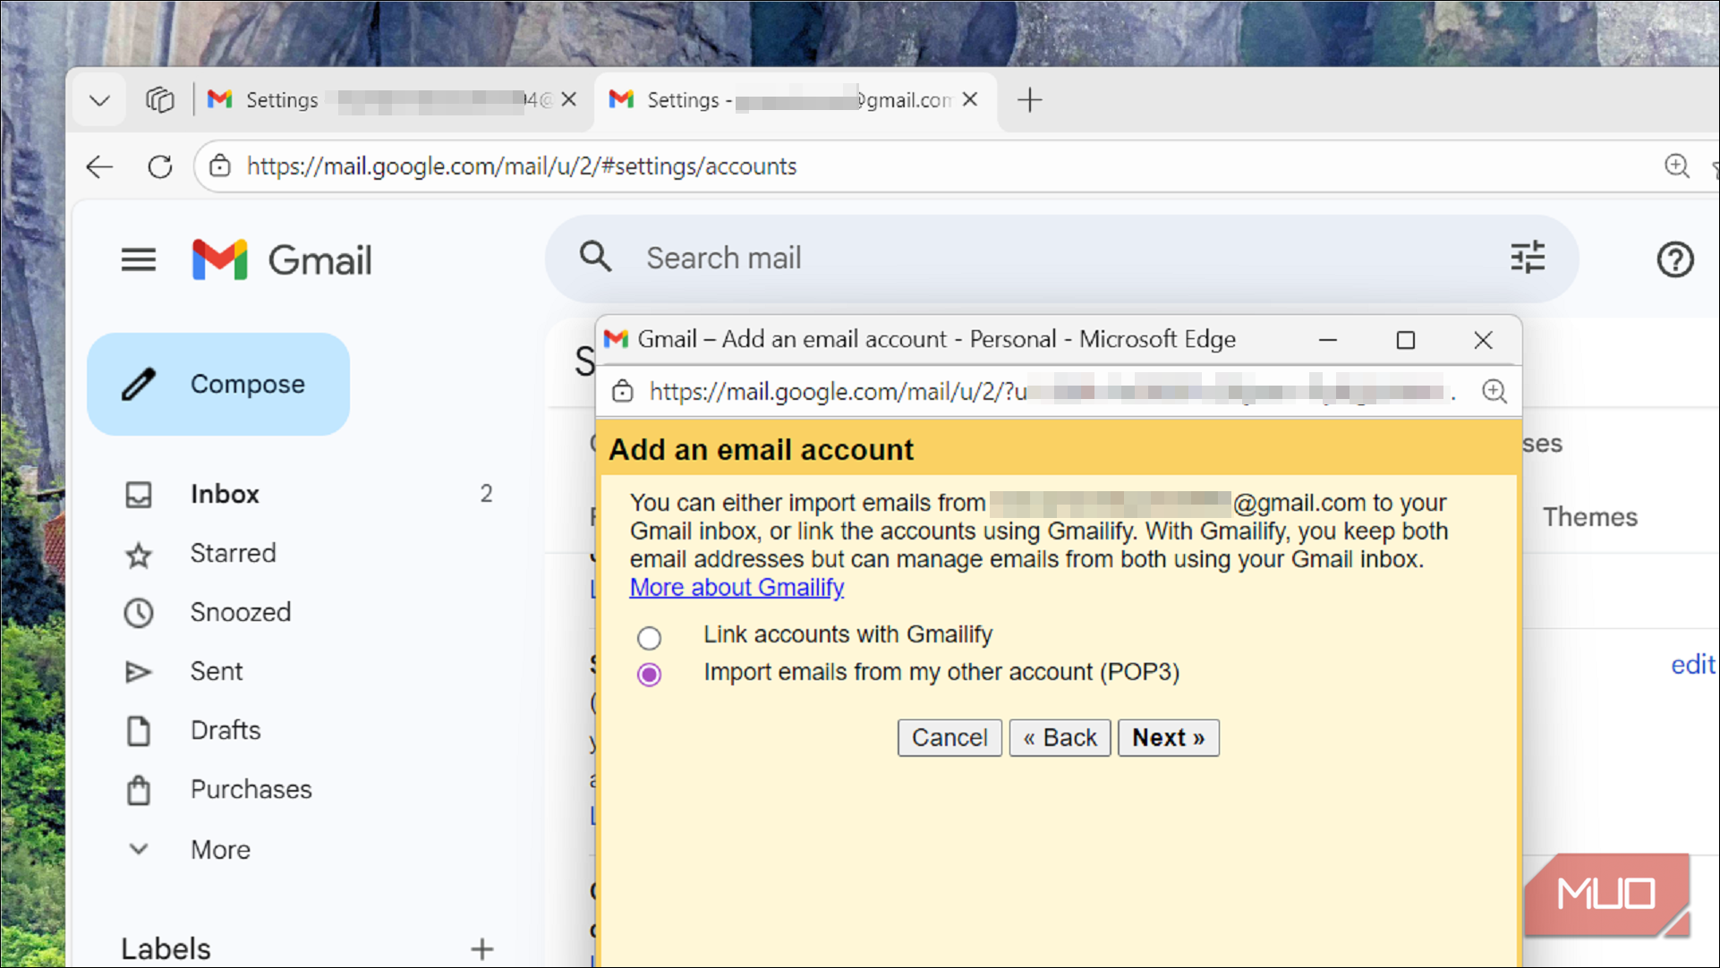Click Next in Add email account dialog
The height and width of the screenshot is (968, 1720).
pyautogui.click(x=1168, y=738)
